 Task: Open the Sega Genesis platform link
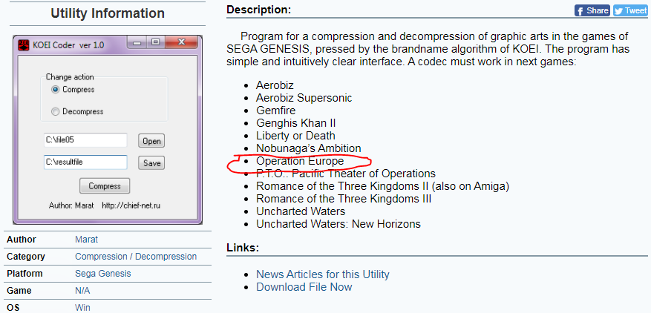pyautogui.click(x=103, y=274)
